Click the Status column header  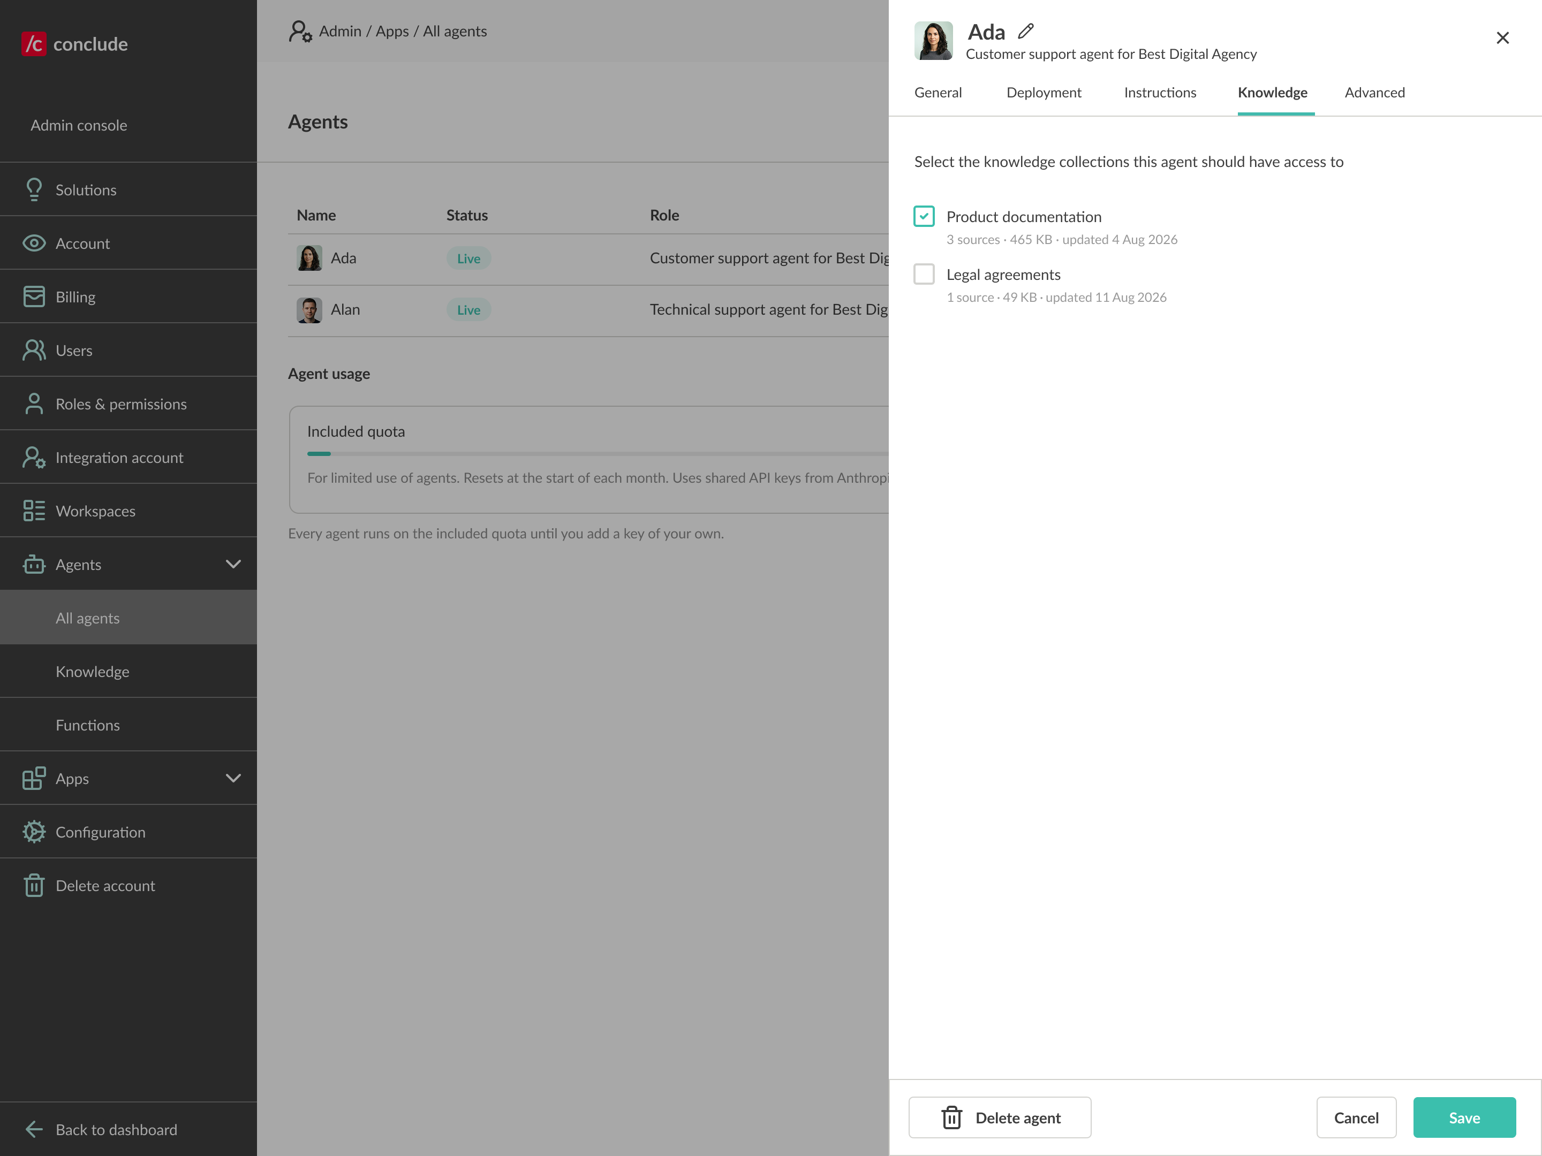tap(467, 215)
